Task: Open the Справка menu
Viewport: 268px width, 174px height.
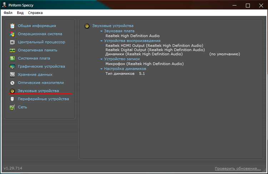Action: tap(35, 13)
